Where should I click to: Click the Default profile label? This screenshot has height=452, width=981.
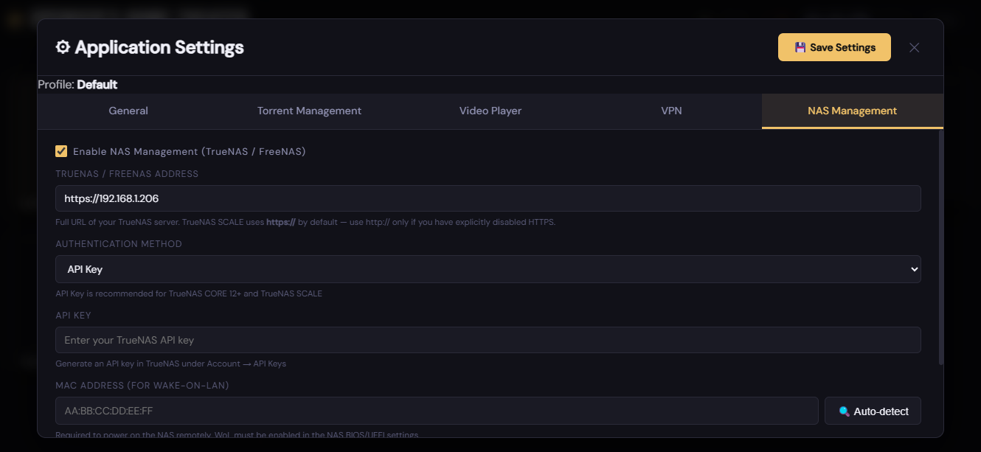coord(98,84)
